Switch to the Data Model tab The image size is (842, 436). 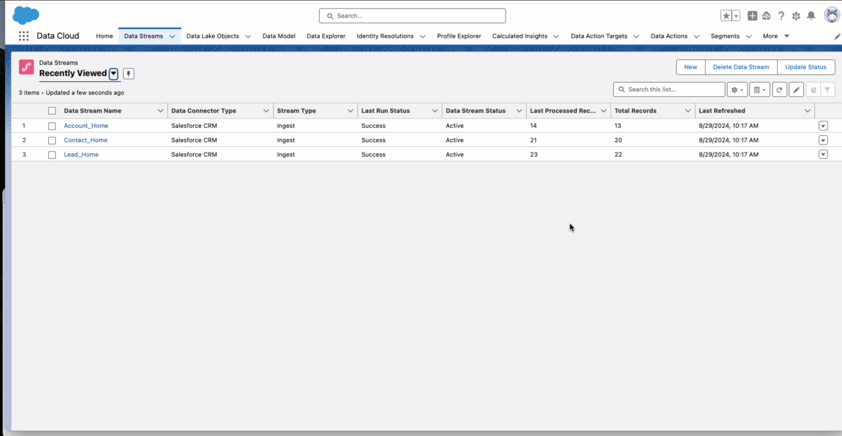[x=279, y=36]
